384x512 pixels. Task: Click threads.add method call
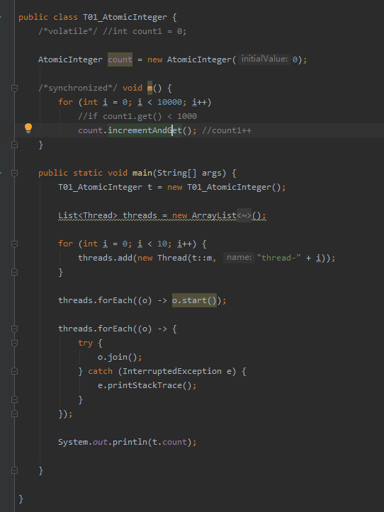click(x=105, y=258)
